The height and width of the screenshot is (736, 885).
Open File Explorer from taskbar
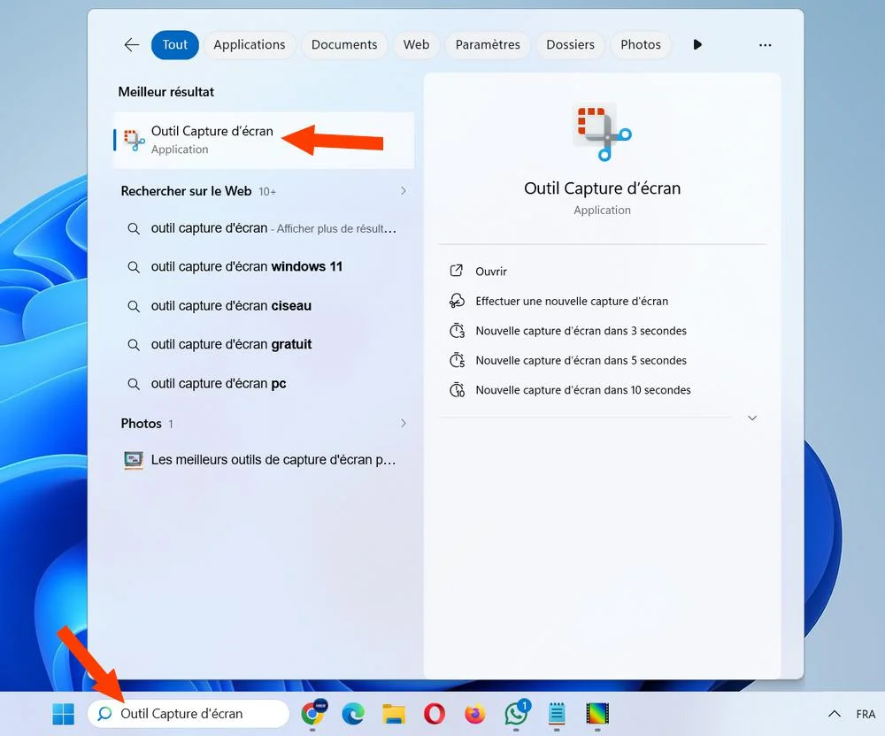click(x=394, y=713)
